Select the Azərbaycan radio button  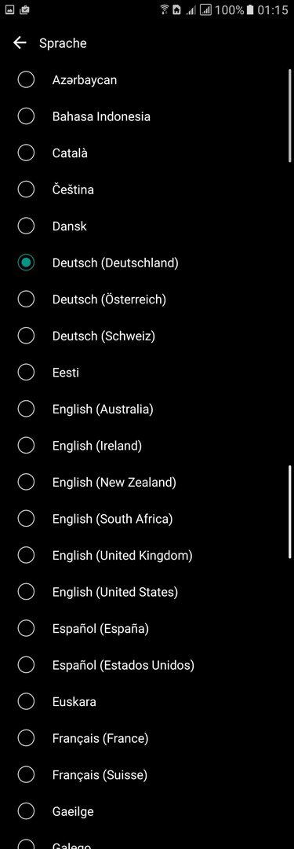[26, 79]
